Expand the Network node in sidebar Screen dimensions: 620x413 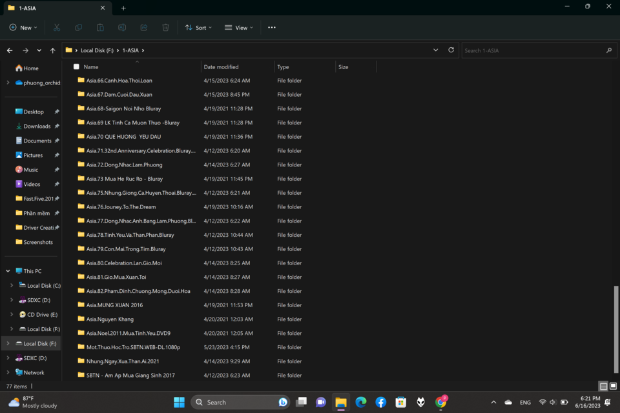[x=8, y=372]
